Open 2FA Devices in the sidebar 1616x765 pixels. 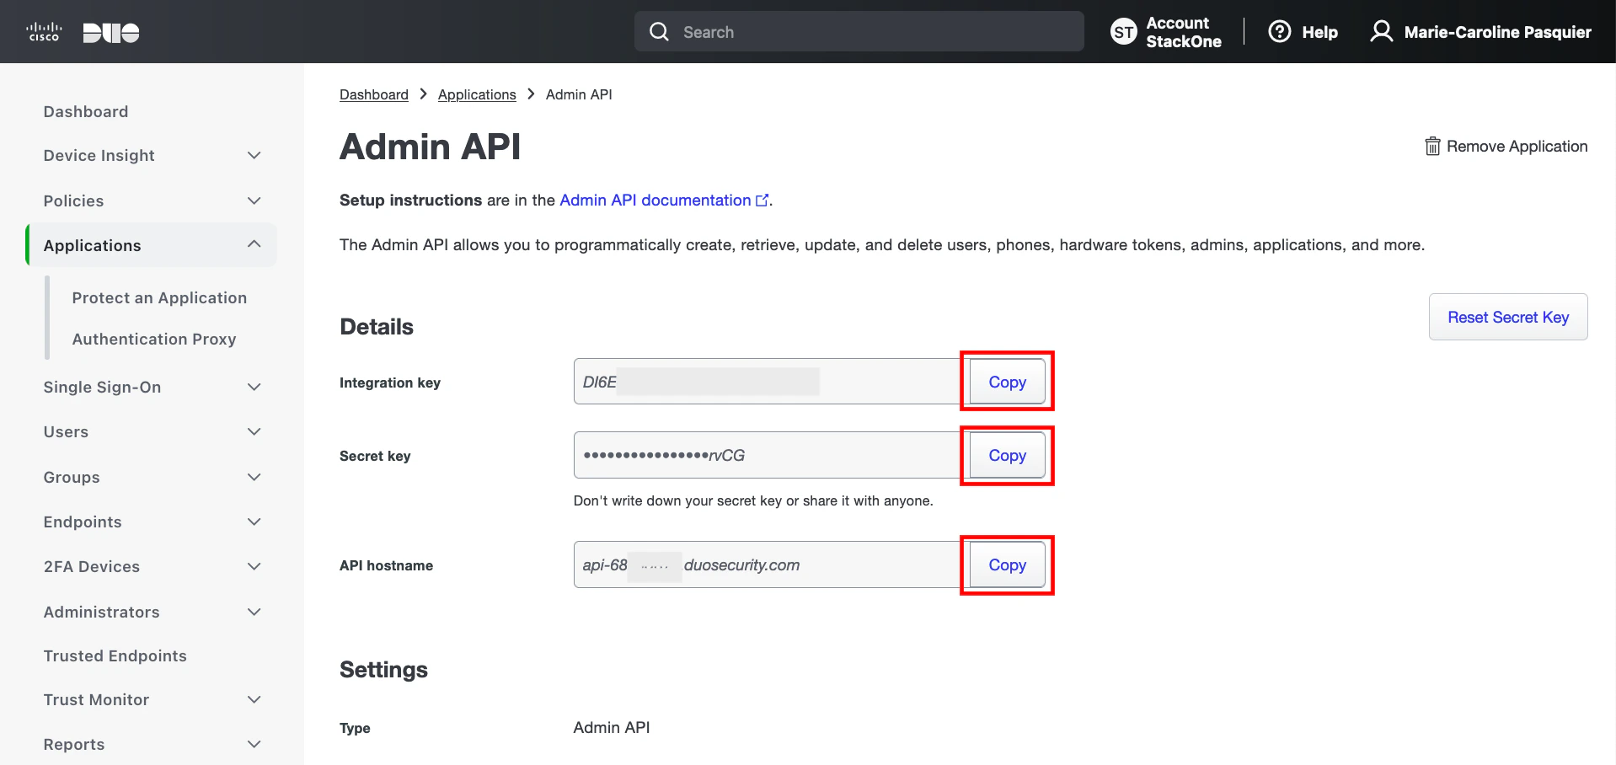point(92,566)
